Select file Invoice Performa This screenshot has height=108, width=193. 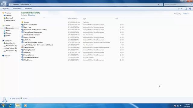pos(29,37)
